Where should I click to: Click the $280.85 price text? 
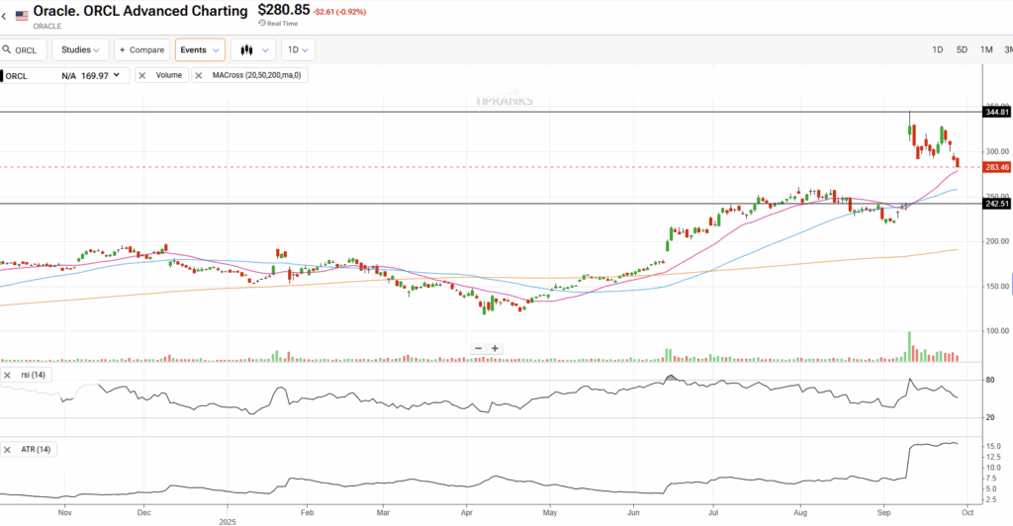[x=284, y=10]
